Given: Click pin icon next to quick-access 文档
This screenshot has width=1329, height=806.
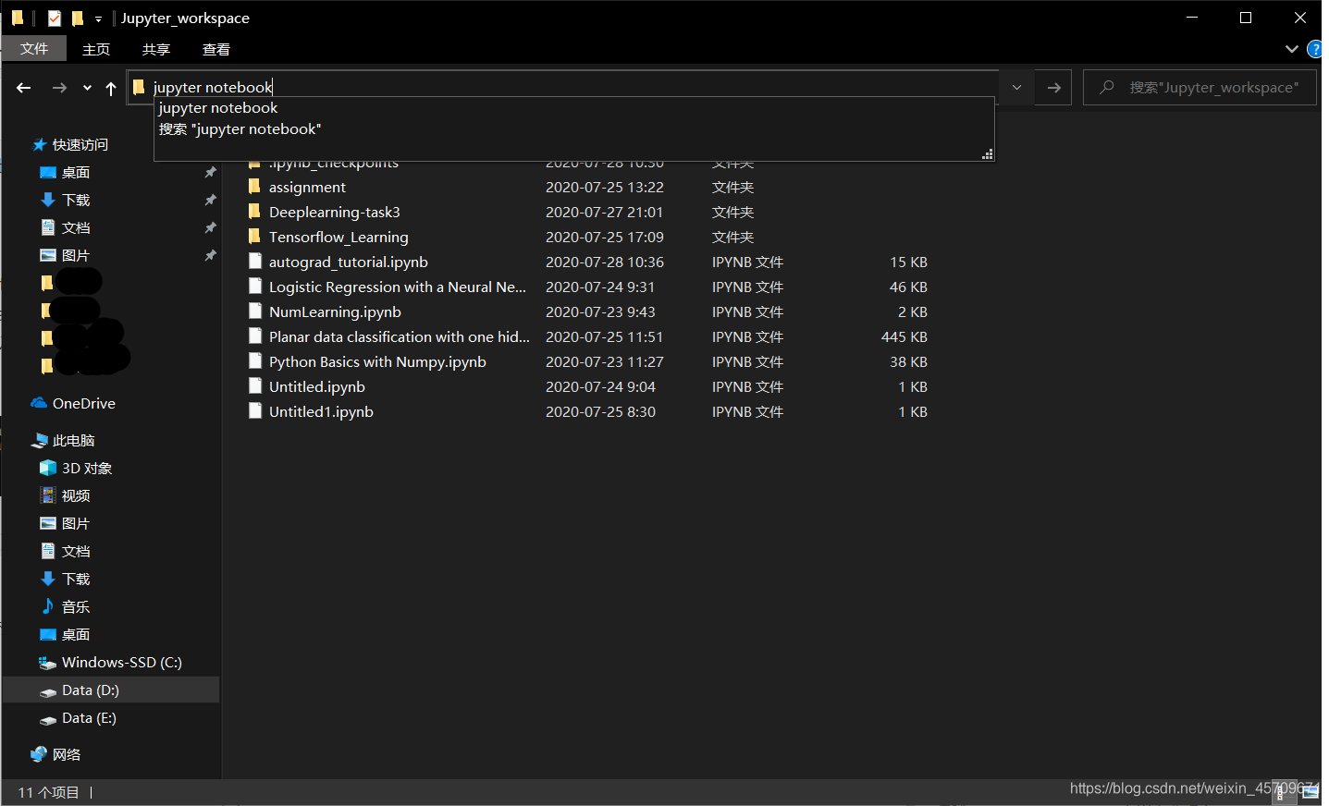Looking at the screenshot, I should tap(210, 227).
